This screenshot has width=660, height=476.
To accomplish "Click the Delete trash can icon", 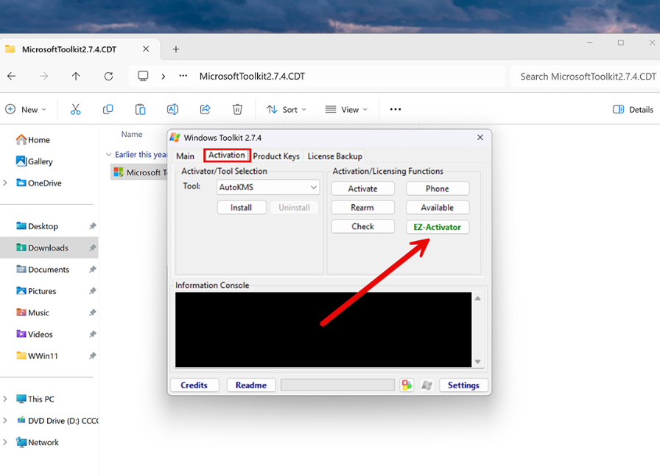I will [x=237, y=109].
